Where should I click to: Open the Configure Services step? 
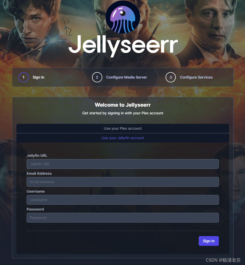click(x=196, y=77)
